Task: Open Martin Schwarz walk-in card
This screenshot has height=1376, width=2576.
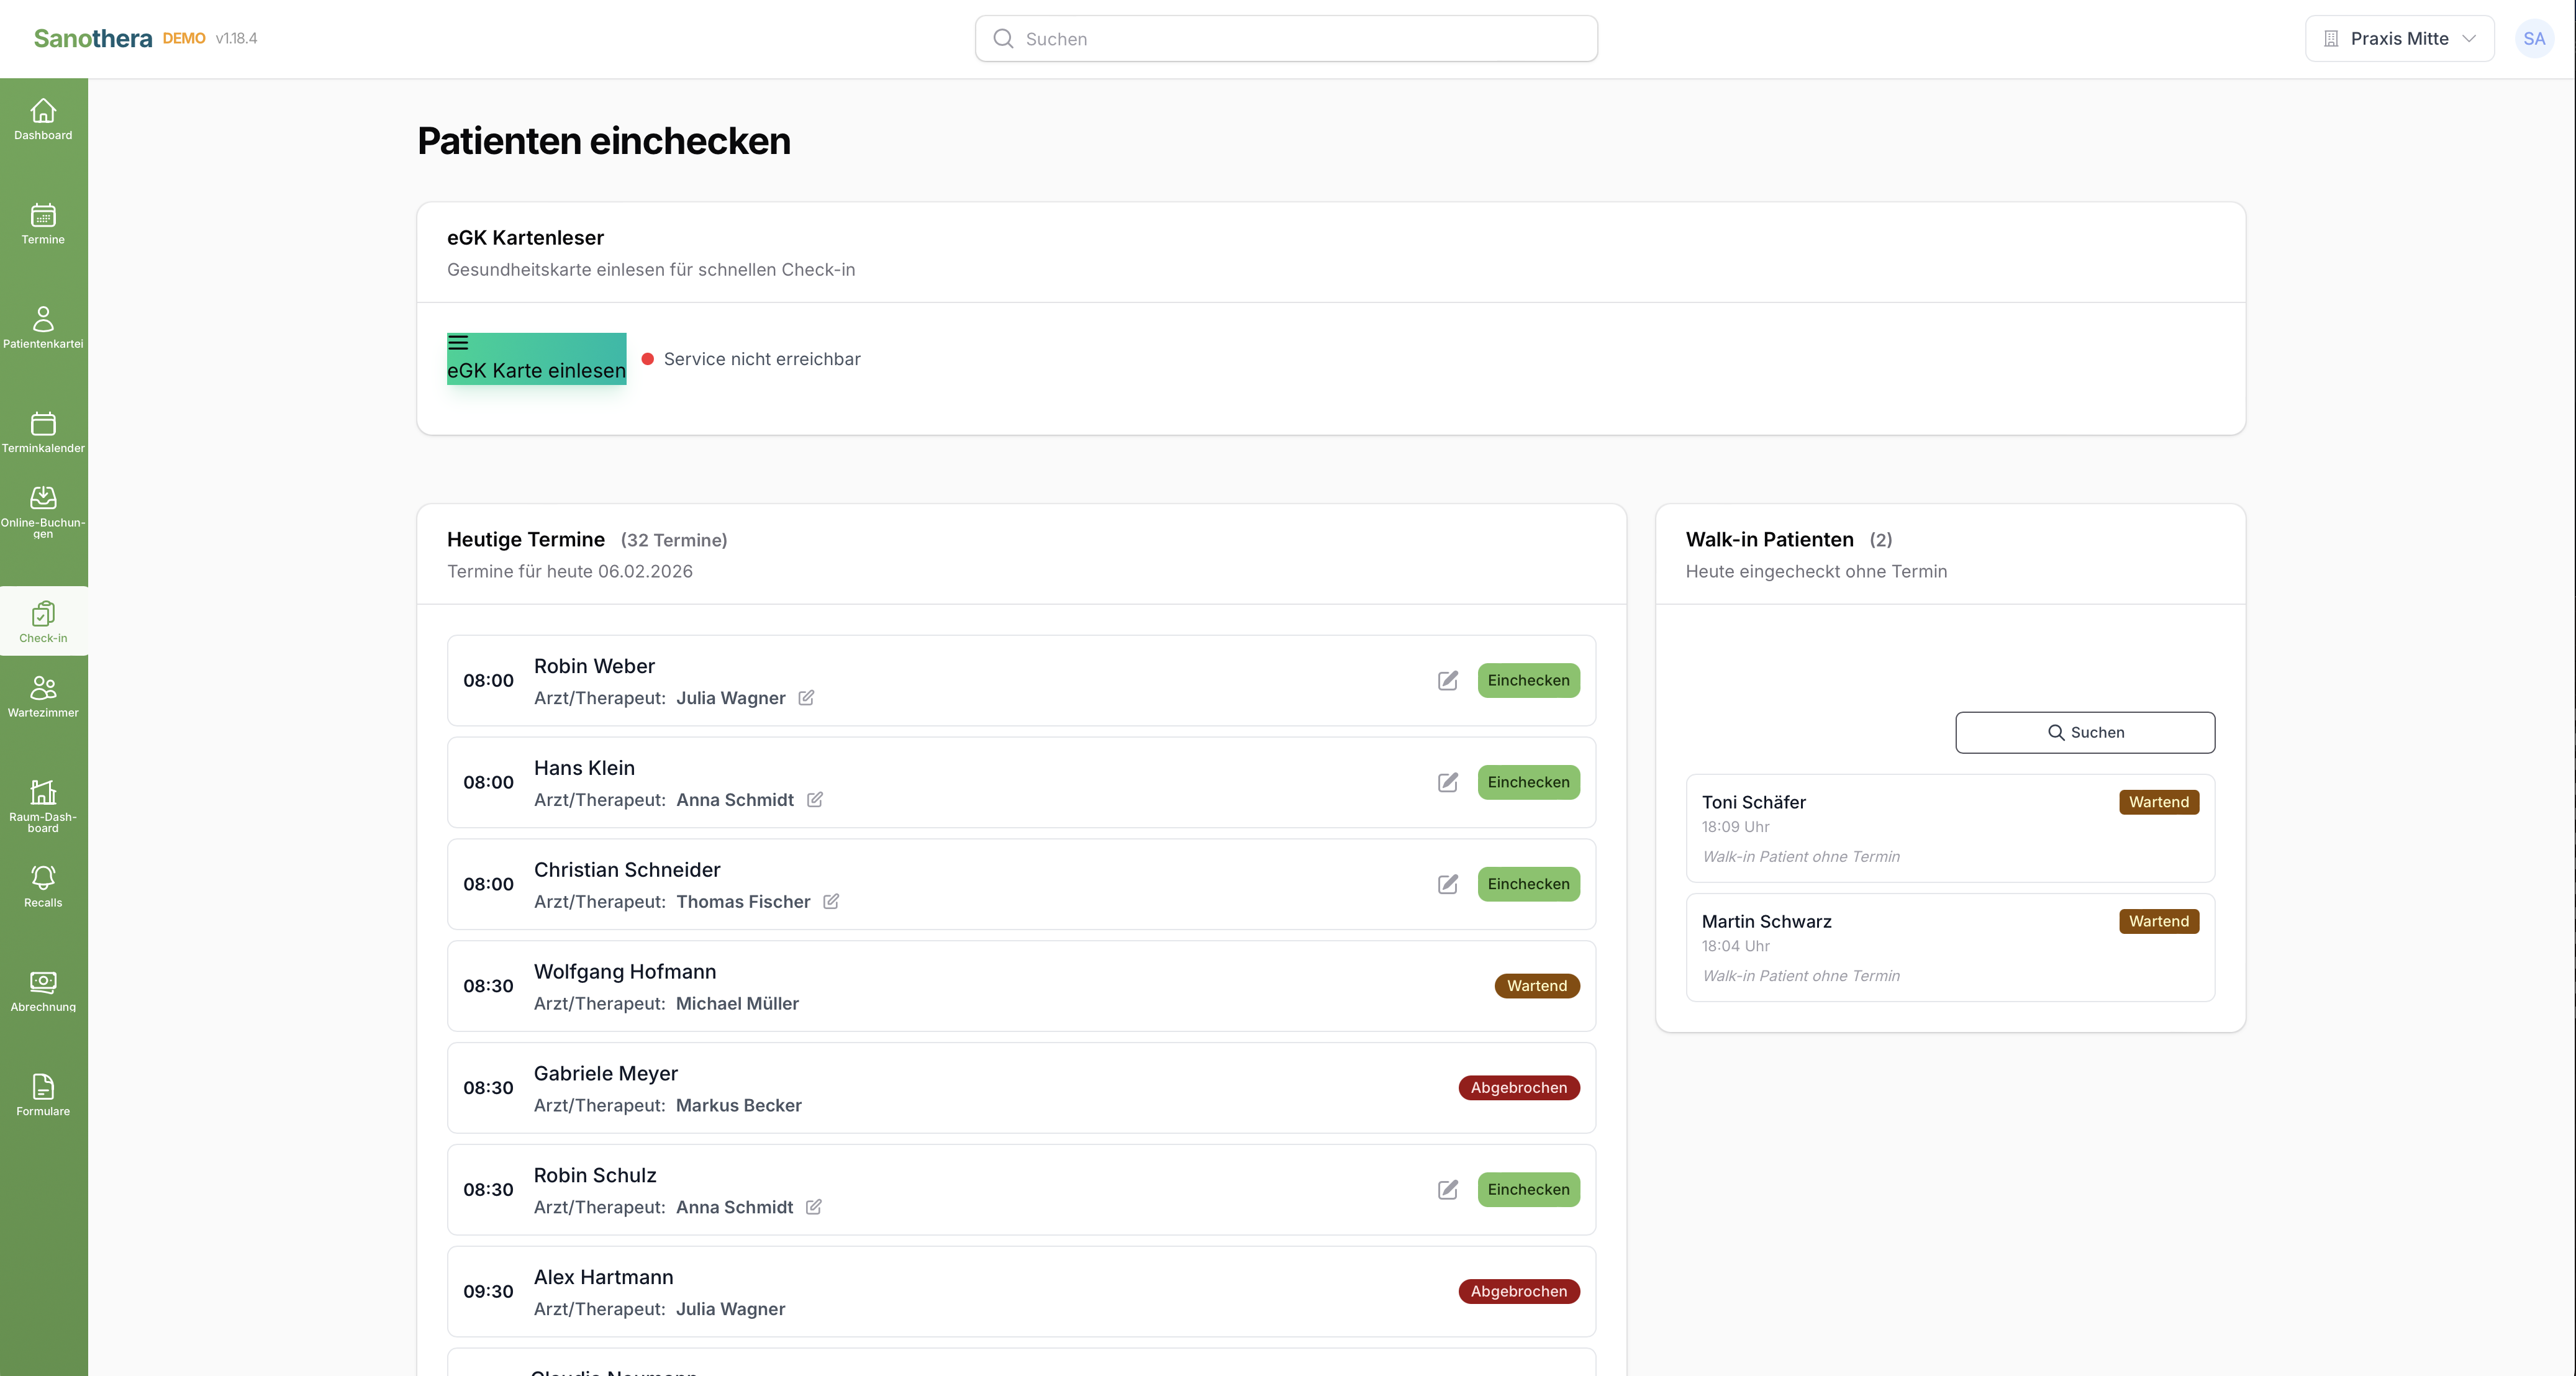Action: point(1950,947)
